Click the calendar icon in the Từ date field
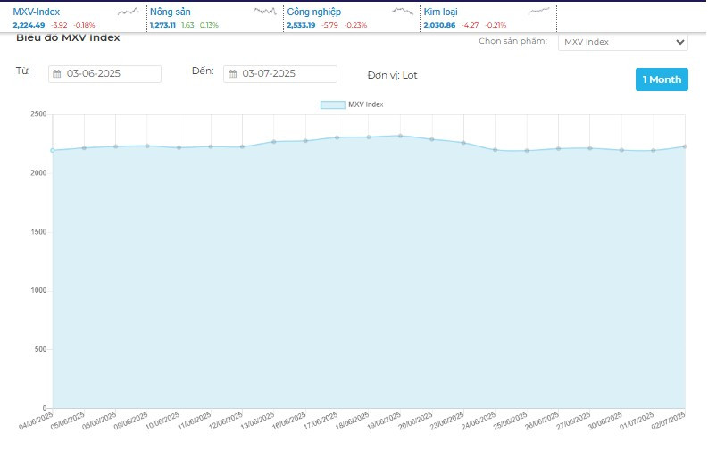708x450 pixels. (x=56, y=74)
